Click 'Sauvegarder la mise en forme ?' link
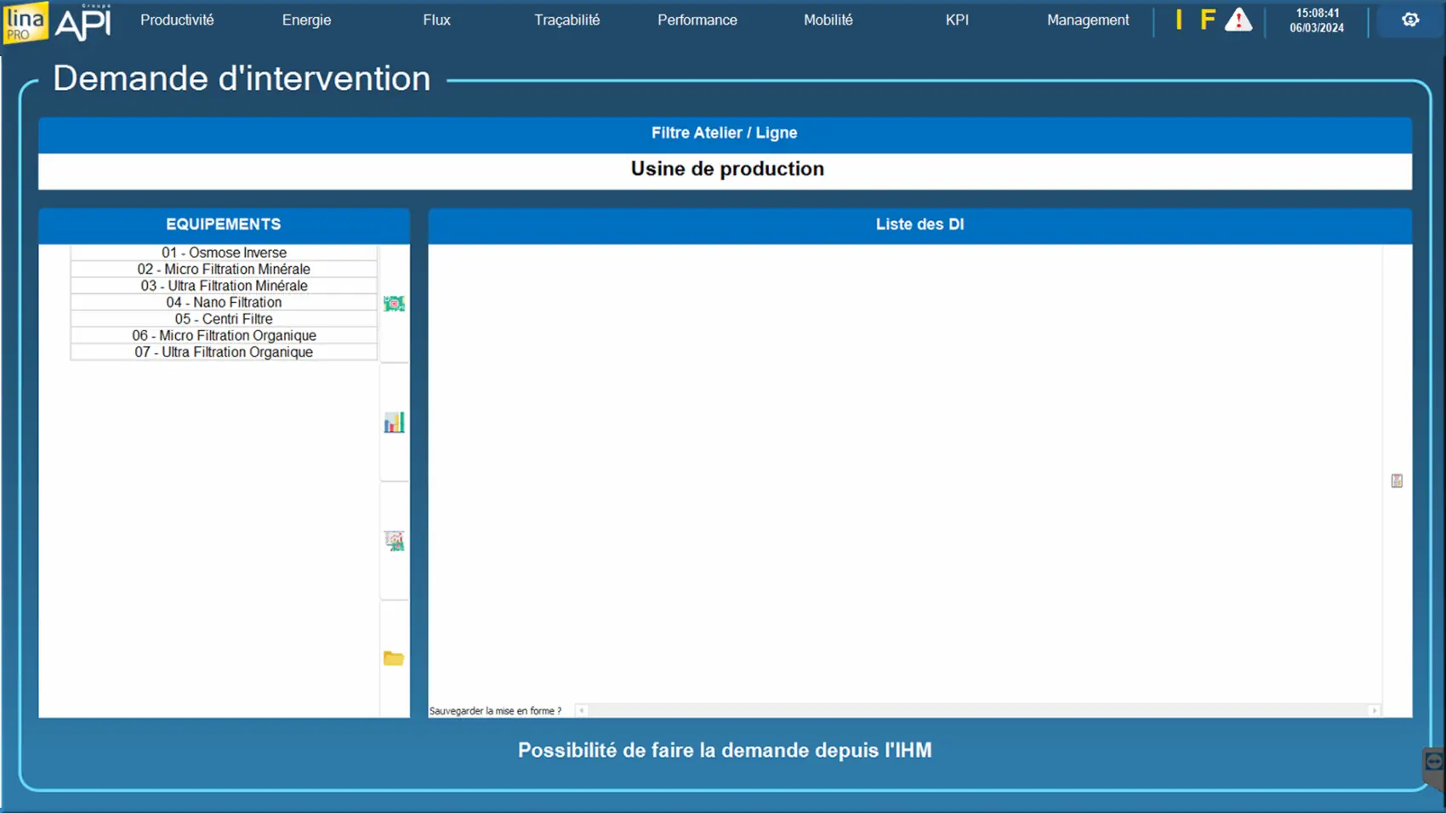The height and width of the screenshot is (813, 1446). [495, 711]
